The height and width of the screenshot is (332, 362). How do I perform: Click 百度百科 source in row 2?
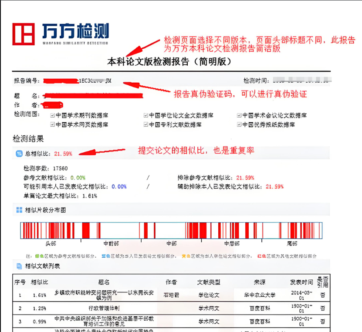coord(260,308)
